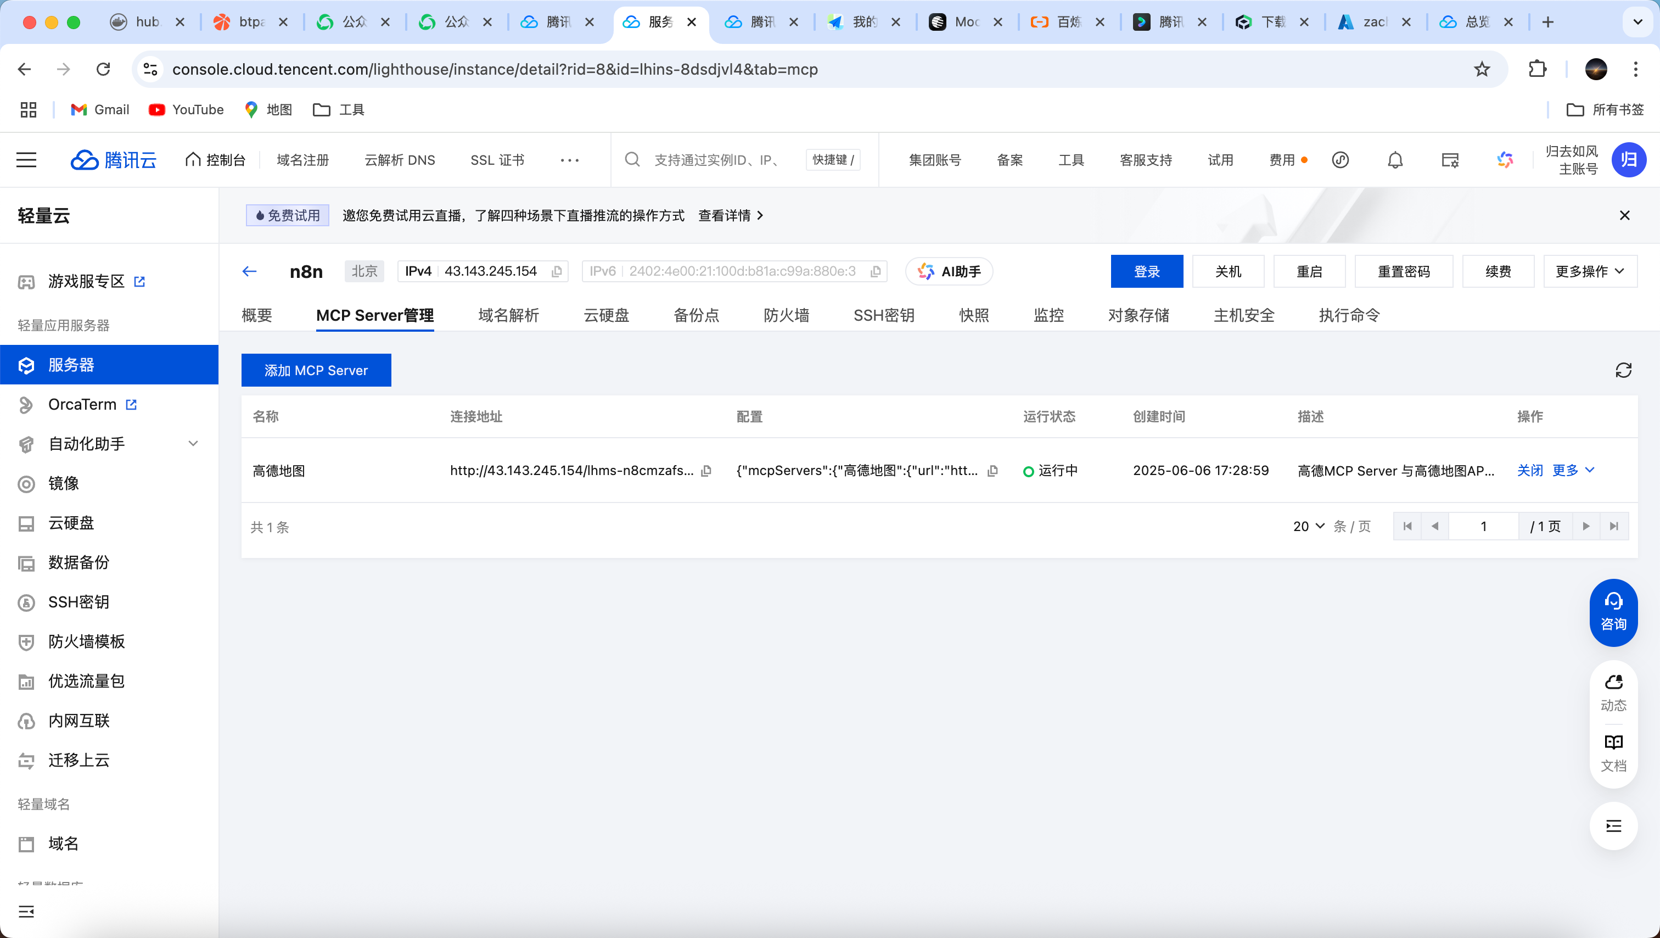Jump to the last page arrow
Viewport: 1660px width, 938px height.
tap(1613, 527)
